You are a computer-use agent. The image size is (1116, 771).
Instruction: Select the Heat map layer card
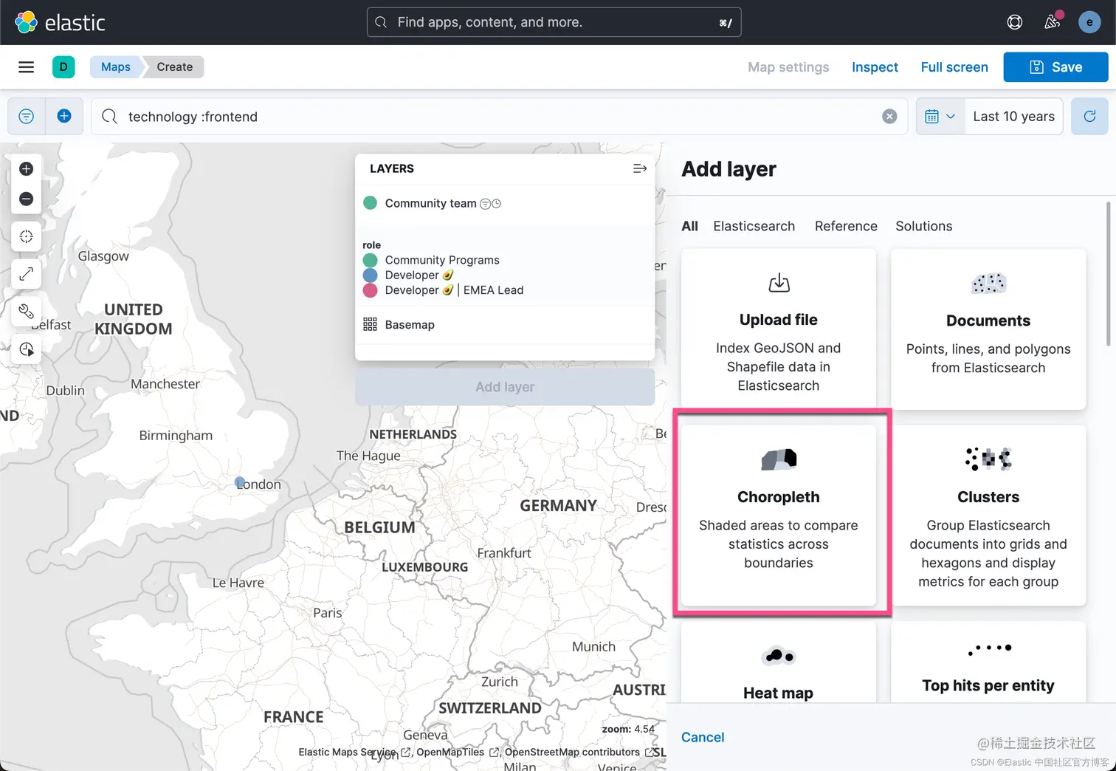(x=779, y=662)
